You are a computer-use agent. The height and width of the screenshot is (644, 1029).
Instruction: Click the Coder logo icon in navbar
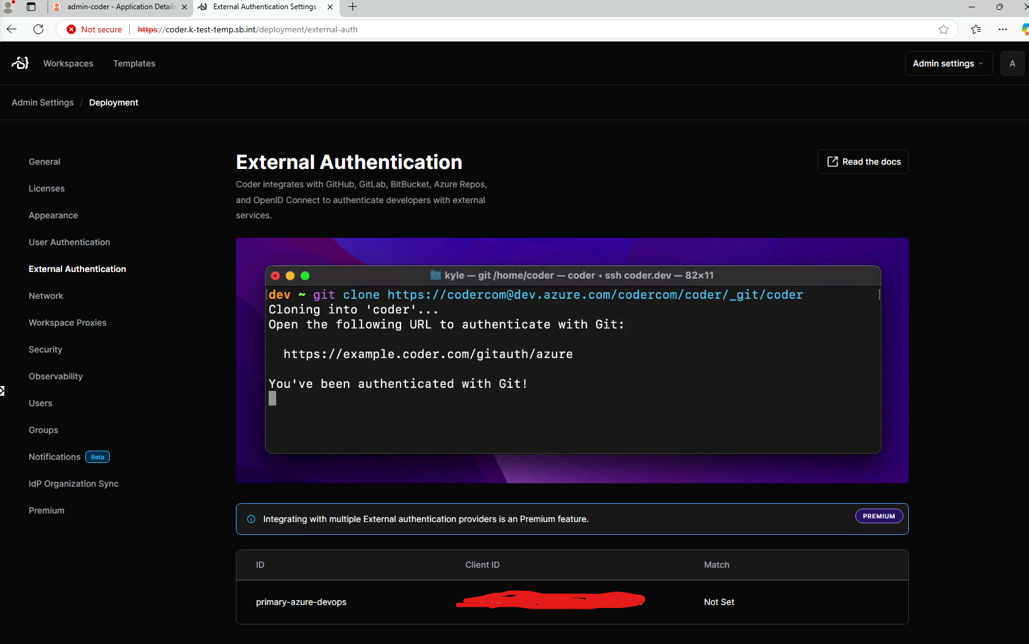(20, 63)
